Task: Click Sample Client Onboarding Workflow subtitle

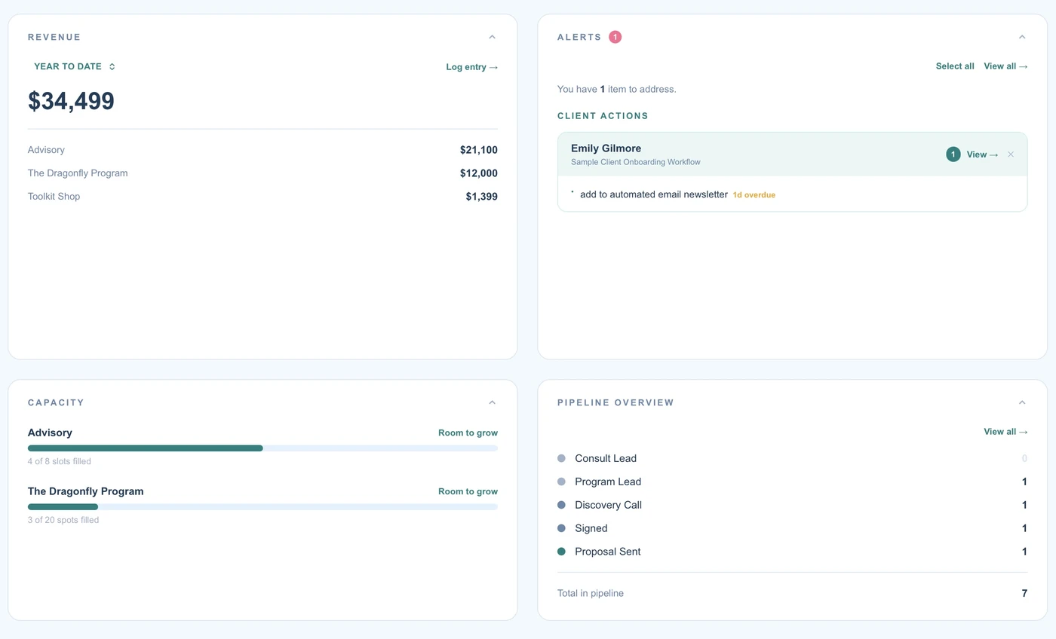Action: tap(636, 162)
